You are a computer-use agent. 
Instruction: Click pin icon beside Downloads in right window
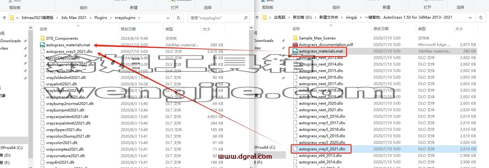pos(283,41)
